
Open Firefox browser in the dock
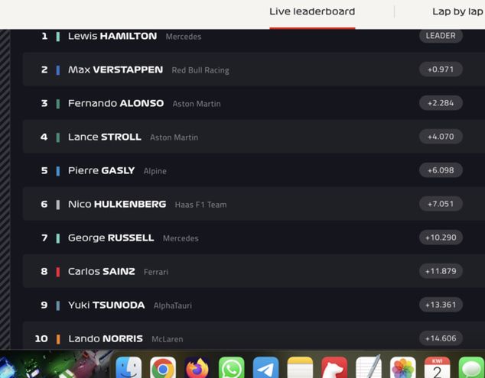[197, 368]
